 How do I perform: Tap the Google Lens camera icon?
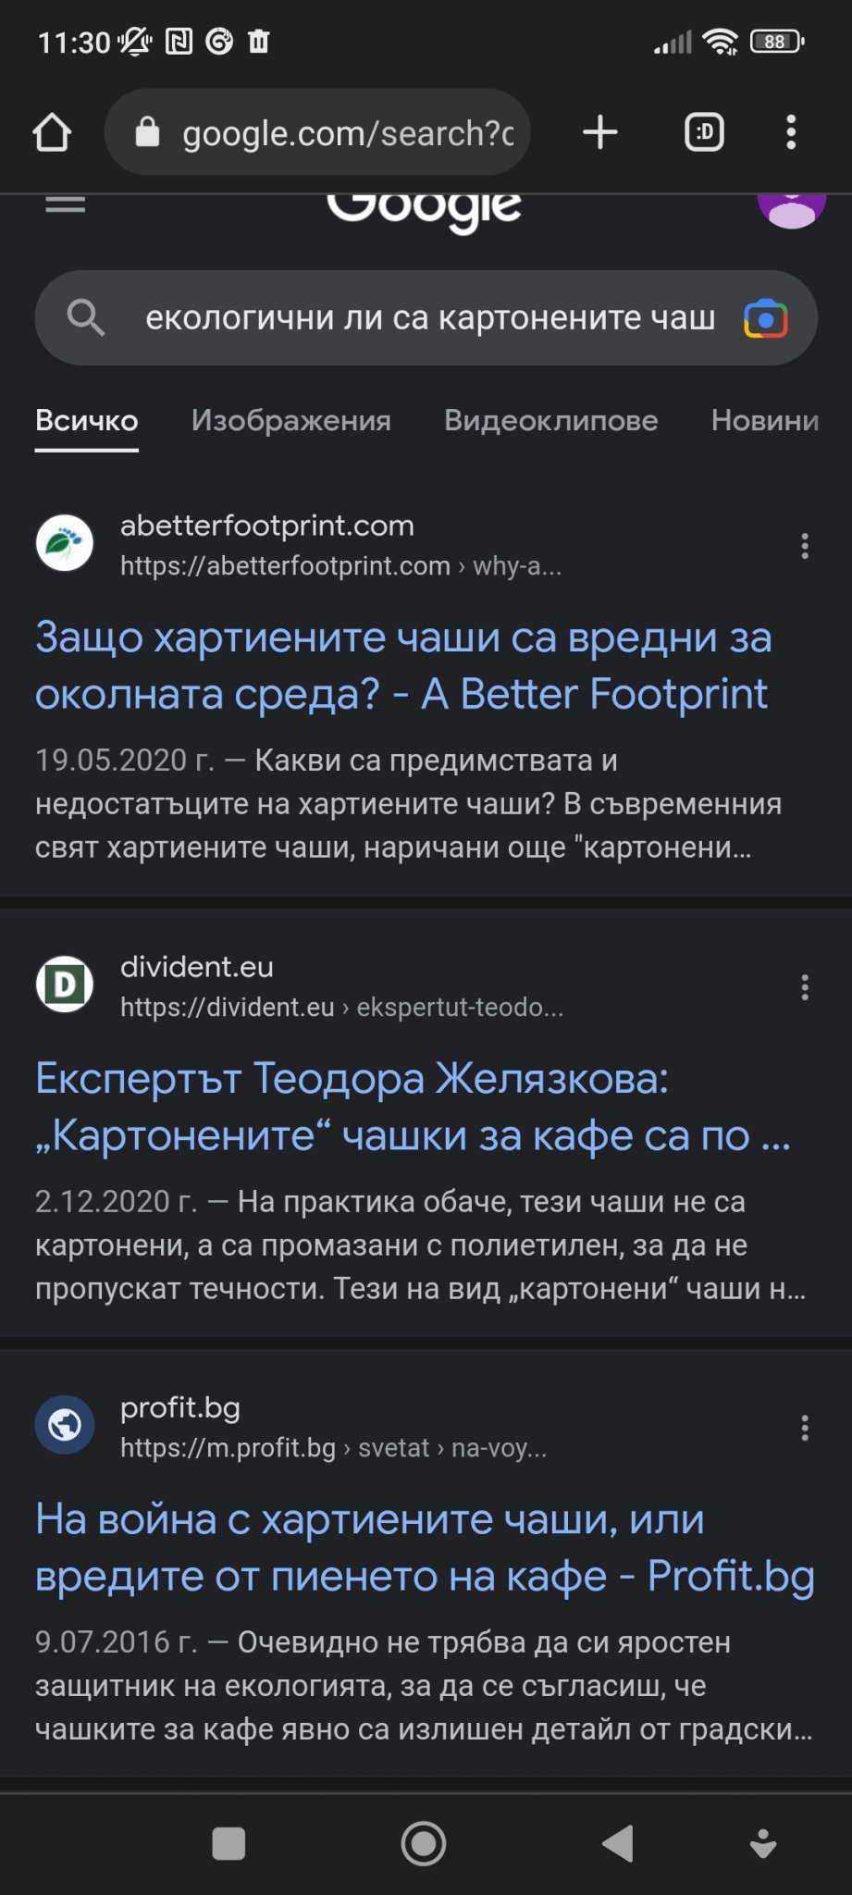click(x=765, y=318)
